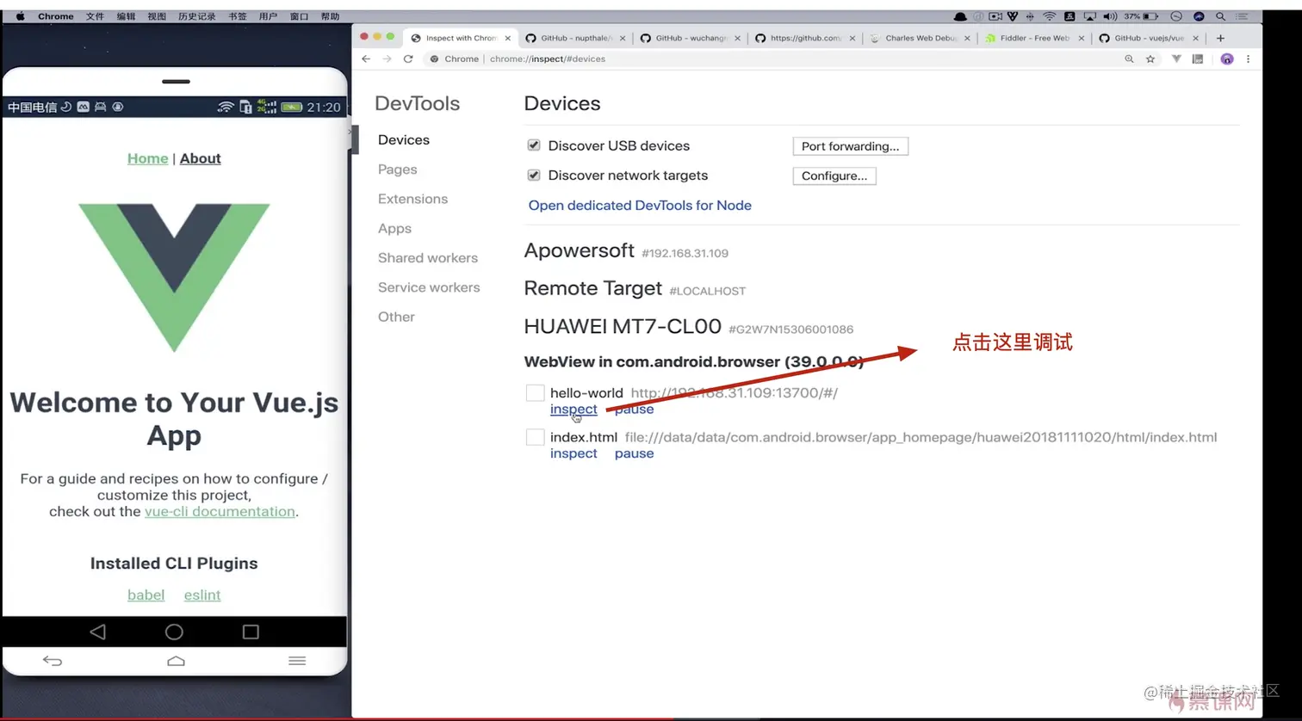The height and width of the screenshot is (721, 1302).
Task: Click the handle bar atop phone mirror
Action: (x=176, y=82)
